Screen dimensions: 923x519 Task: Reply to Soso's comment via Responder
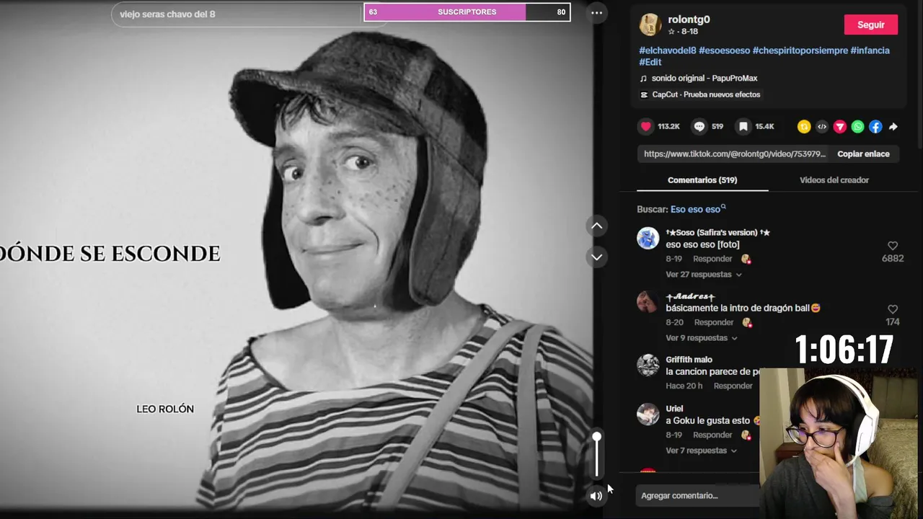pyautogui.click(x=712, y=259)
